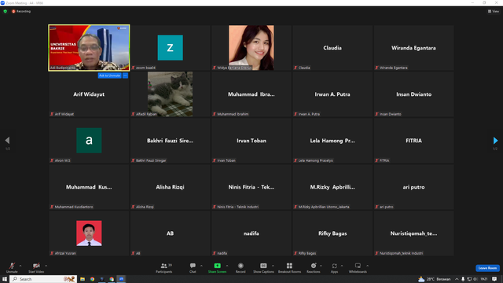The image size is (503, 283).
Task: Unmute the microphone
Action: [12, 267]
